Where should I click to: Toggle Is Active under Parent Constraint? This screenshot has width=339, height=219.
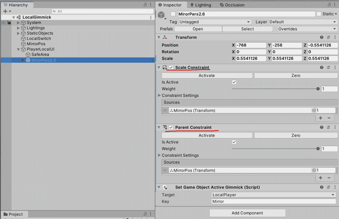click(x=234, y=142)
